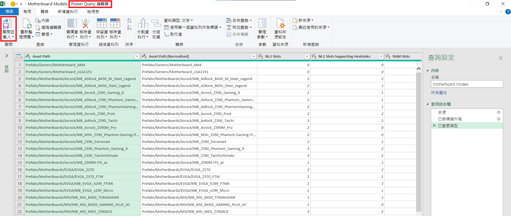Click the 選擇資料行 choose columns icon
This screenshot has width=511, height=216.
pyautogui.click(x=72, y=24)
